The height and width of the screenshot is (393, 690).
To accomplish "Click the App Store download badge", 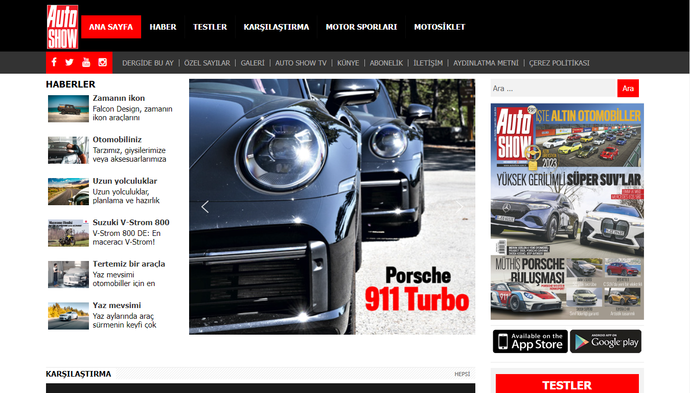I will (x=530, y=341).
